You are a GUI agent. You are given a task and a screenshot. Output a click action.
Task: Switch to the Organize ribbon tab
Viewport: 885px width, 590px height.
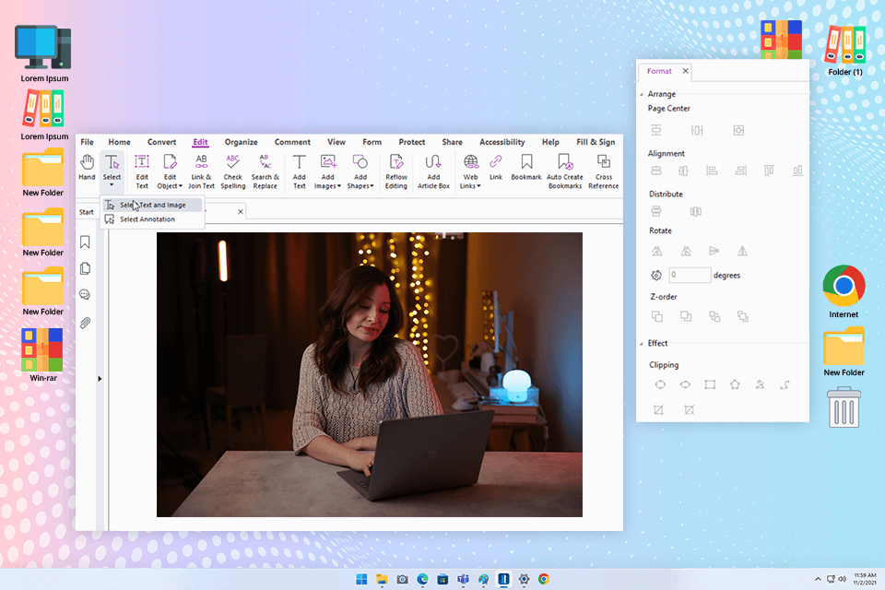coord(241,142)
